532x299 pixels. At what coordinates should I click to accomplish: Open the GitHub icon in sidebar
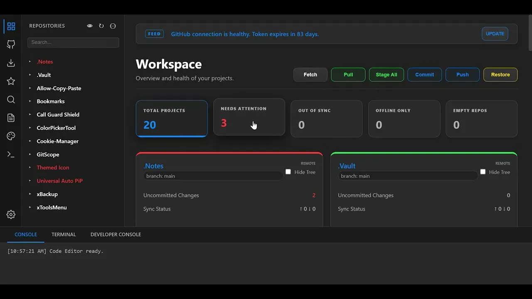[x=11, y=44]
